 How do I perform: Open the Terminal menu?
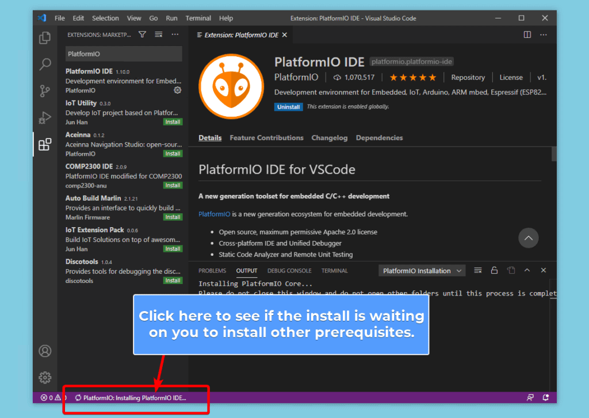point(198,18)
